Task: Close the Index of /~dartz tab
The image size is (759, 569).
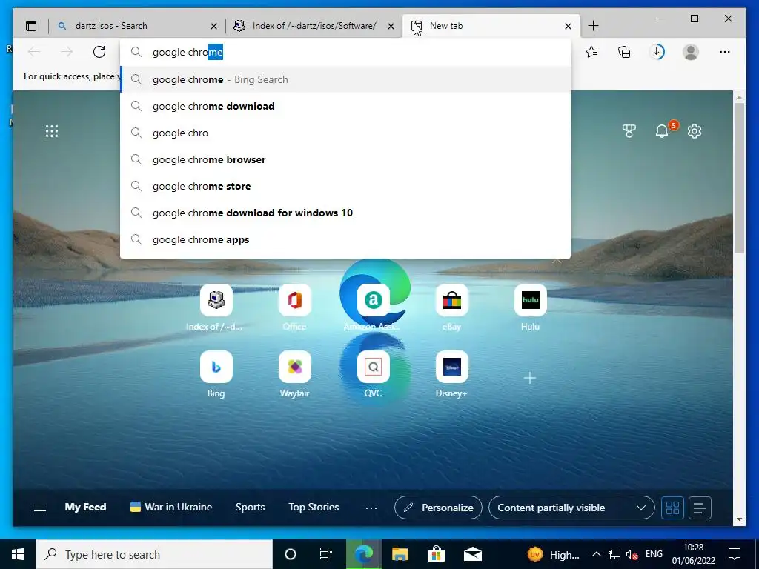Action: coord(391,26)
